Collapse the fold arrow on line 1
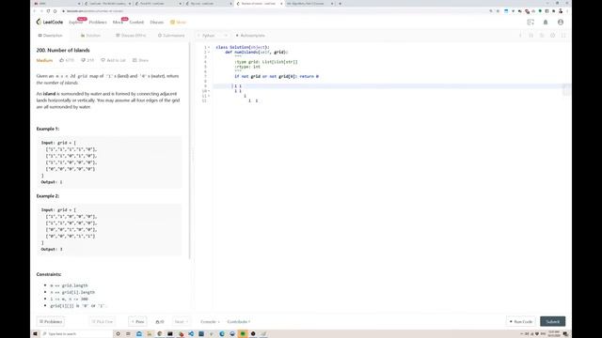Image resolution: width=602 pixels, height=338 pixels. click(209, 47)
